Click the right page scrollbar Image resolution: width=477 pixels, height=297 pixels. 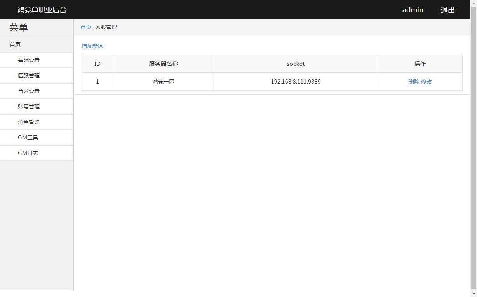(474, 155)
